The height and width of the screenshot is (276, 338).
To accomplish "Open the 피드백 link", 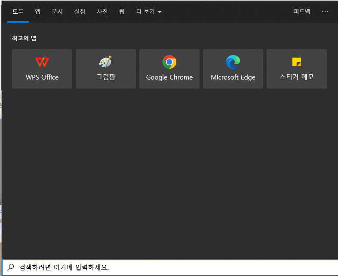I will (x=302, y=12).
